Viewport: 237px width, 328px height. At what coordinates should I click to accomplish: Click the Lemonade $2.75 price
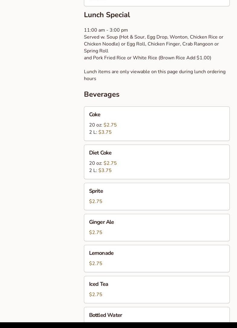click(x=96, y=264)
